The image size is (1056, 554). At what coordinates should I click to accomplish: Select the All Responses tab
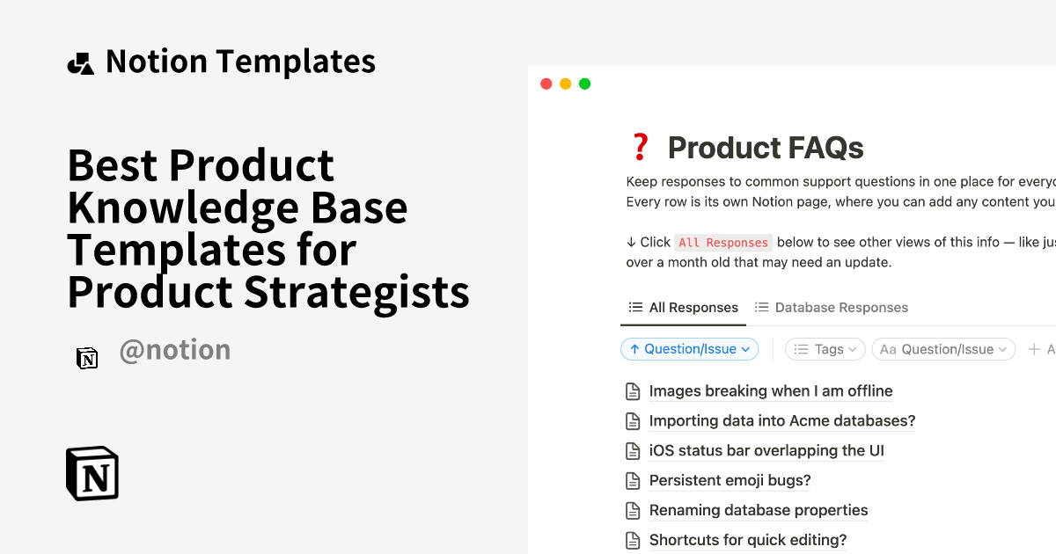(x=693, y=307)
